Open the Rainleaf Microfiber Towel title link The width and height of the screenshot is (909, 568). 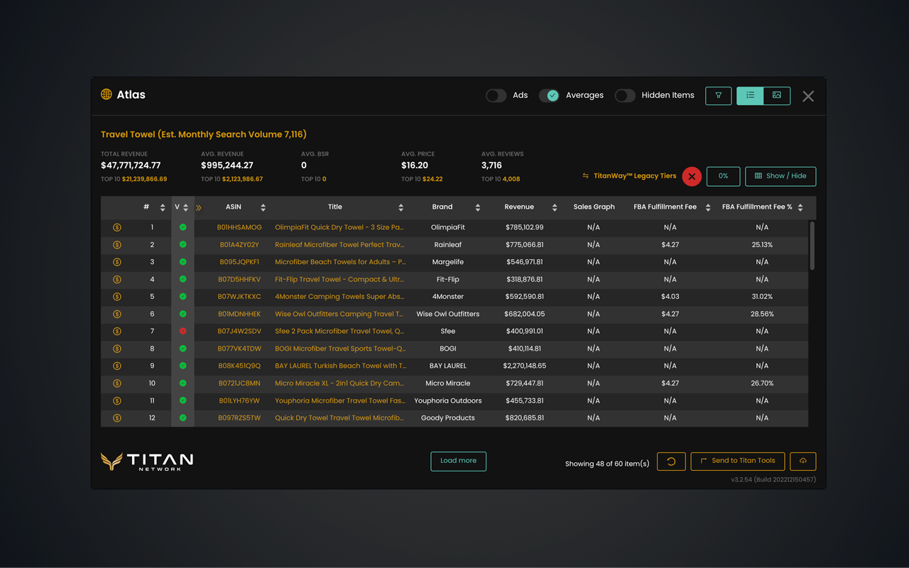point(339,245)
